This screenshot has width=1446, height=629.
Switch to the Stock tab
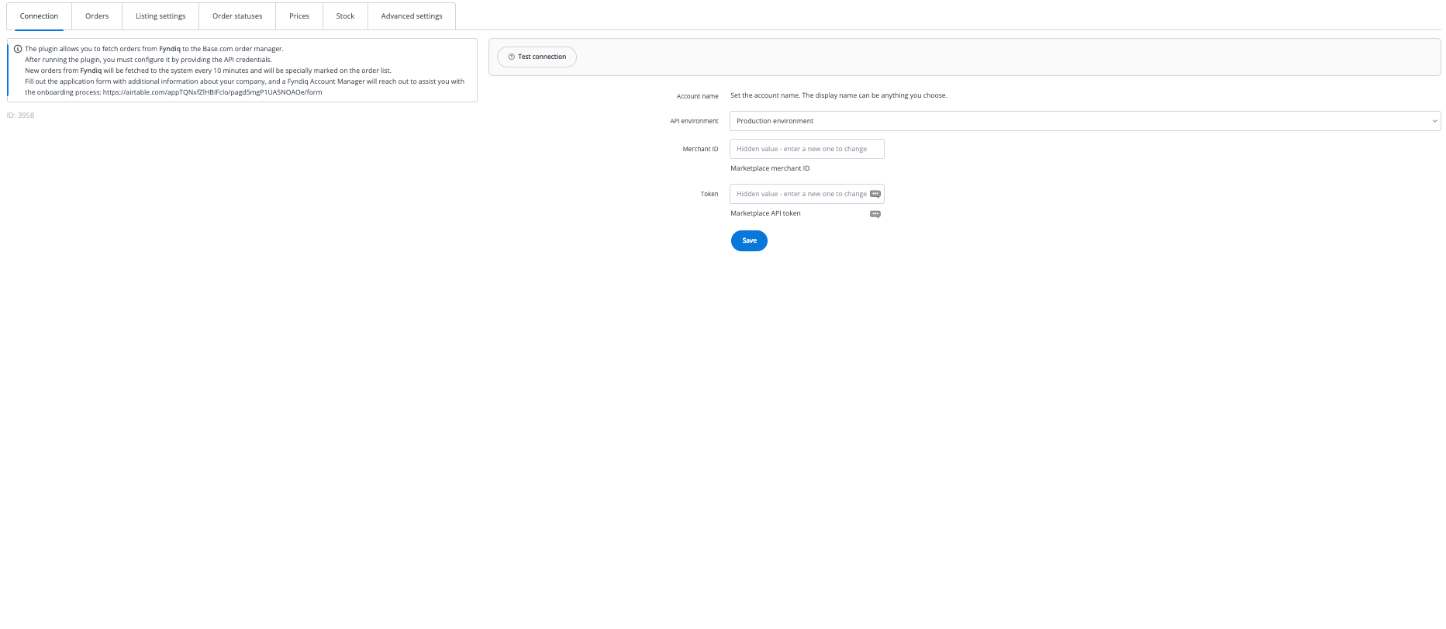point(345,16)
